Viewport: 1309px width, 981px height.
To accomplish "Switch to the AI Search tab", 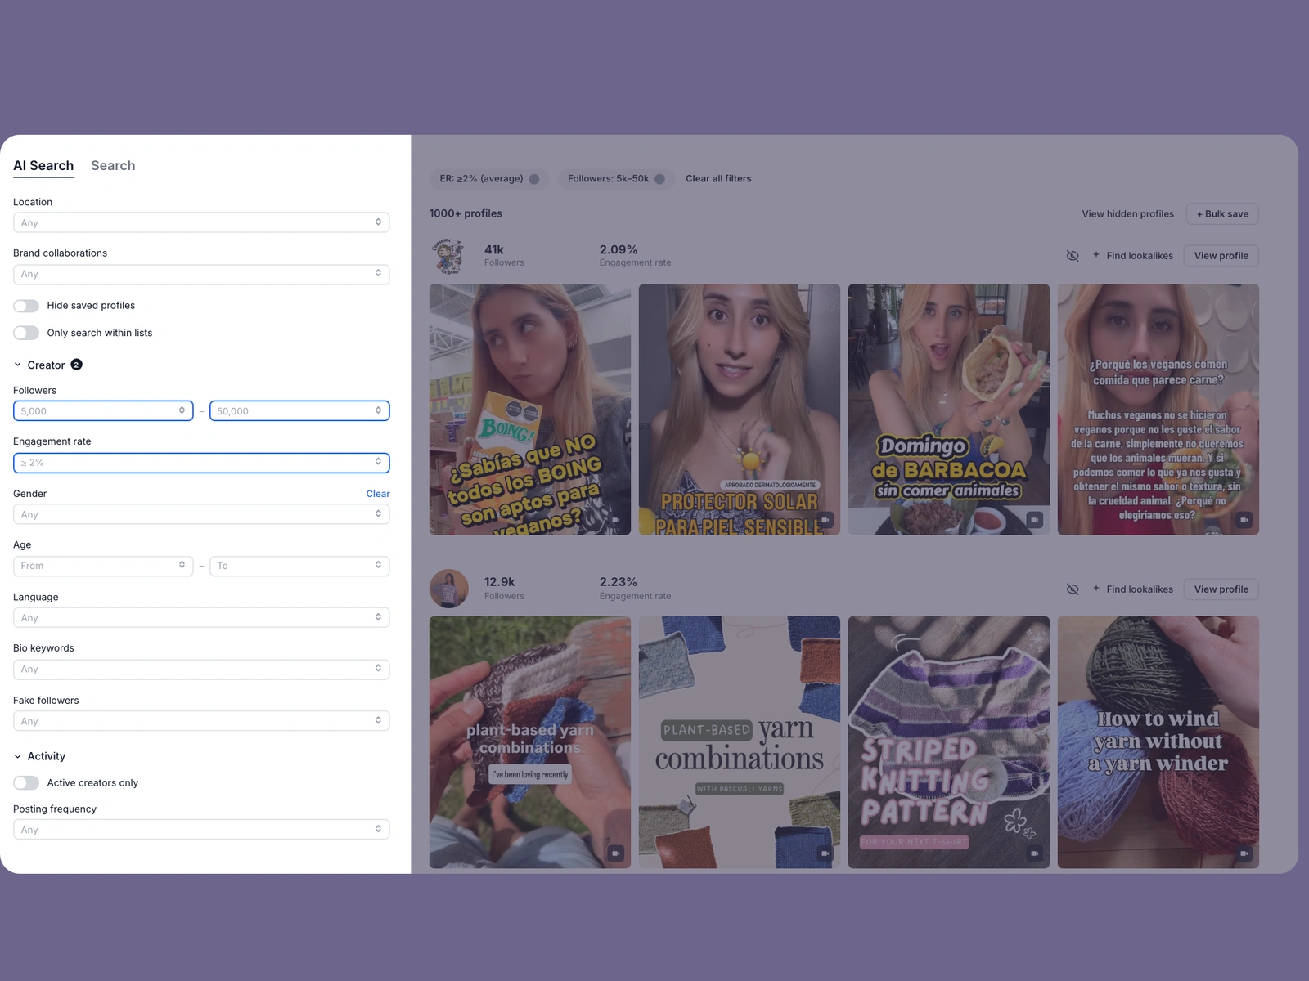I will point(43,166).
